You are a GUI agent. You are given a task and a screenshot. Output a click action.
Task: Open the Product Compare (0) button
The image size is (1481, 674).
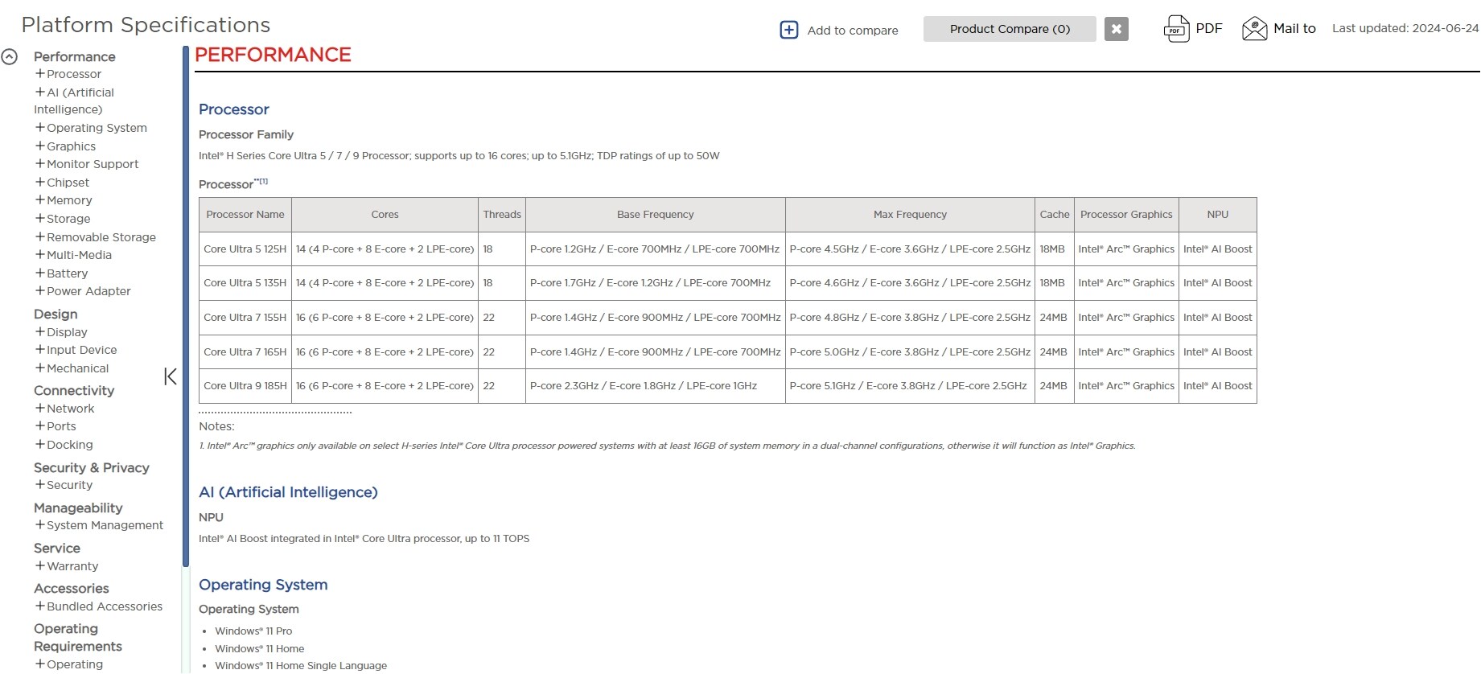click(1009, 29)
